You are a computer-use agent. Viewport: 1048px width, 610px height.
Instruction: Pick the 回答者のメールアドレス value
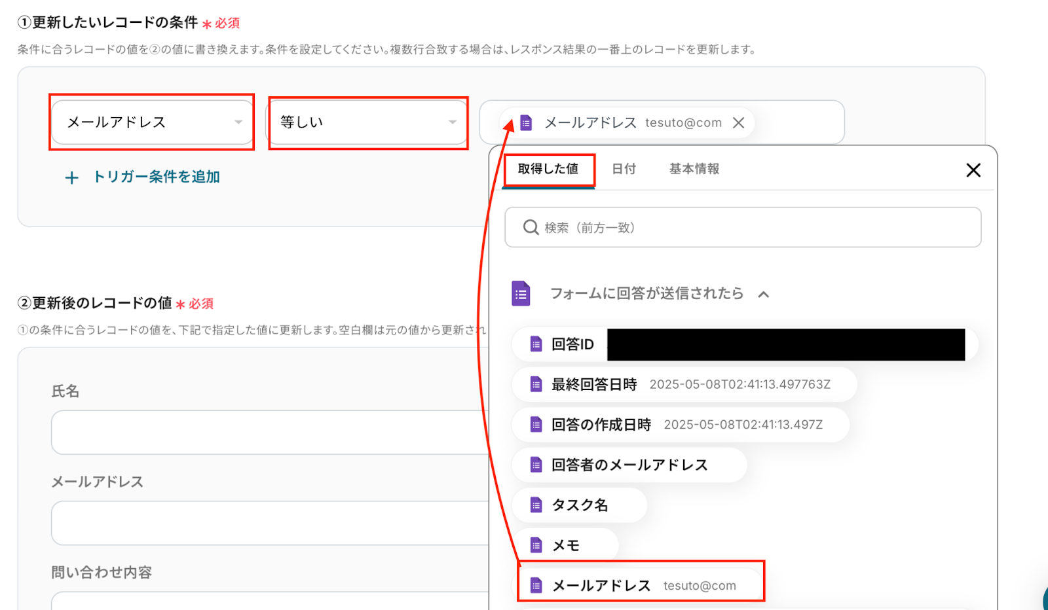click(629, 465)
